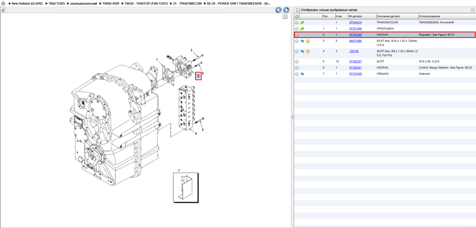
Task: Click the small square button atop the diagram
Action: 285,17
